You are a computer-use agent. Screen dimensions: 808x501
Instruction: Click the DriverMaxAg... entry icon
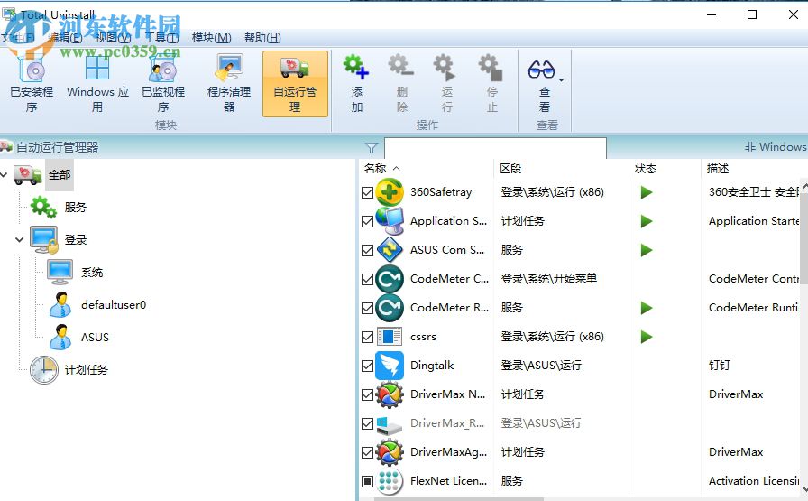(390, 452)
